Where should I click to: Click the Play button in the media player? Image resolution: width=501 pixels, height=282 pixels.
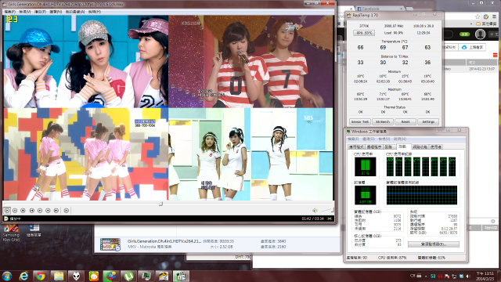(7, 211)
